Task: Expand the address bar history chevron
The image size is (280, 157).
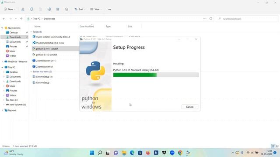Action: click(x=204, y=19)
